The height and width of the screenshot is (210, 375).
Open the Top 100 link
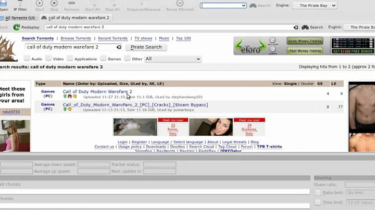183,38
